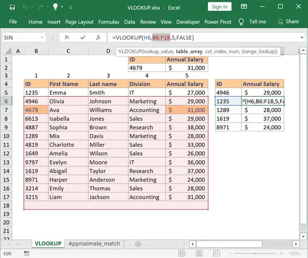Click the cell containing Charlotte
Viewport: 308px width, 258px height.
(x=68, y=145)
